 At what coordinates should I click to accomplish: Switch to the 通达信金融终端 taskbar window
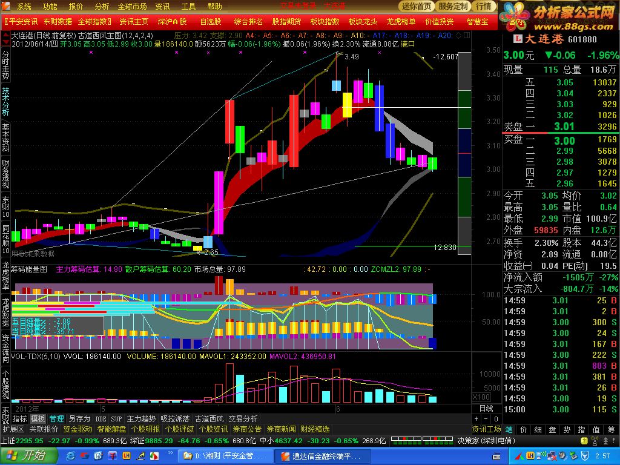322,456
